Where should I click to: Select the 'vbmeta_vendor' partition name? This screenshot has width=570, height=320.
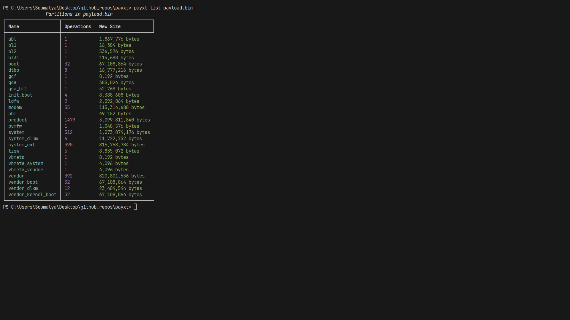tap(26, 170)
